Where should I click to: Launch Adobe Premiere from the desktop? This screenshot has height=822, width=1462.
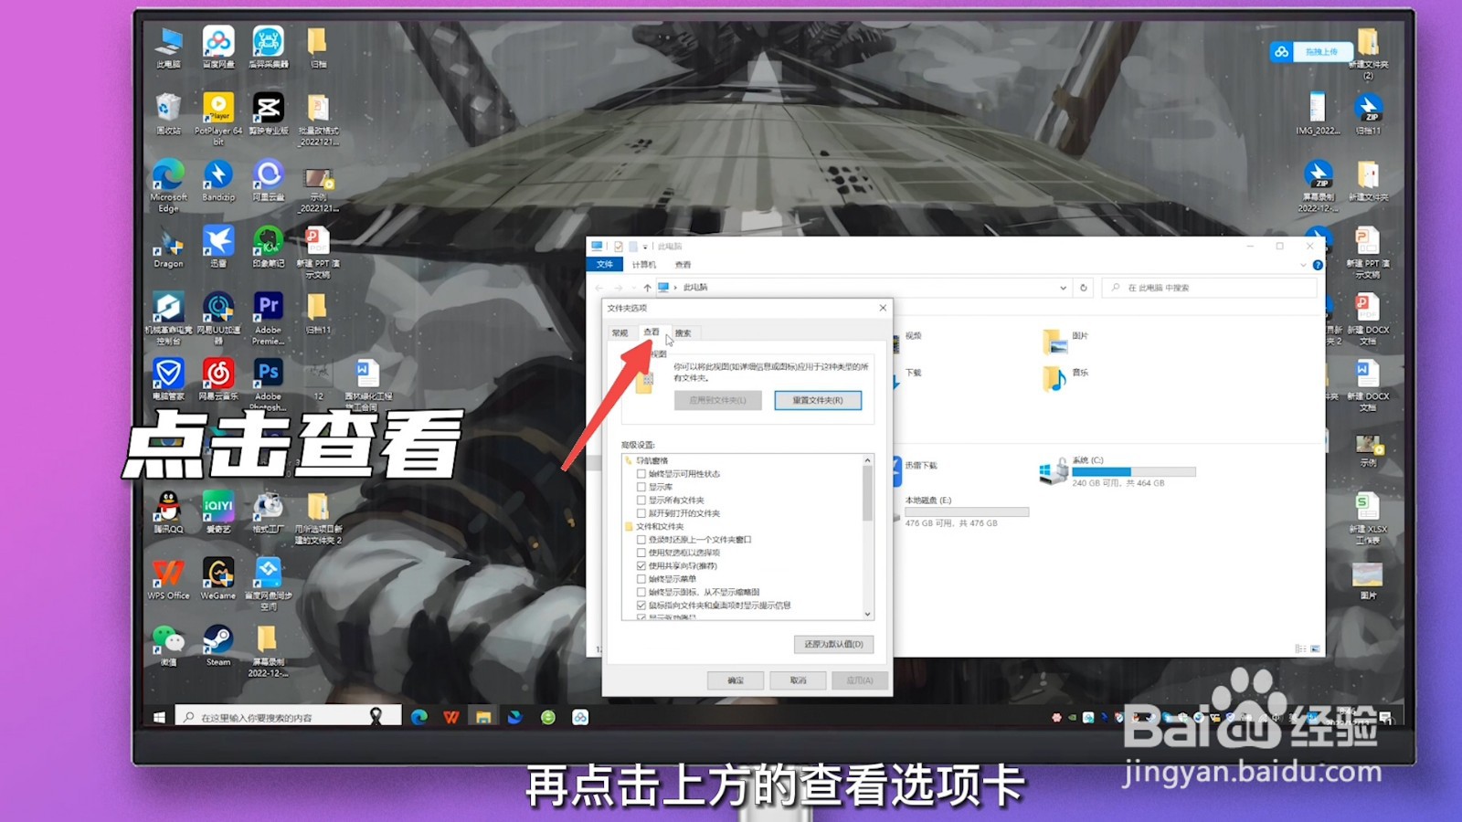(x=269, y=319)
